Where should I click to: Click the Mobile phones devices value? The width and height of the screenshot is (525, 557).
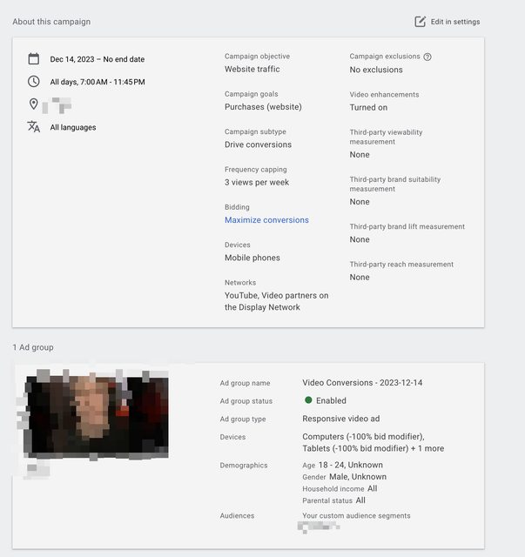click(252, 258)
